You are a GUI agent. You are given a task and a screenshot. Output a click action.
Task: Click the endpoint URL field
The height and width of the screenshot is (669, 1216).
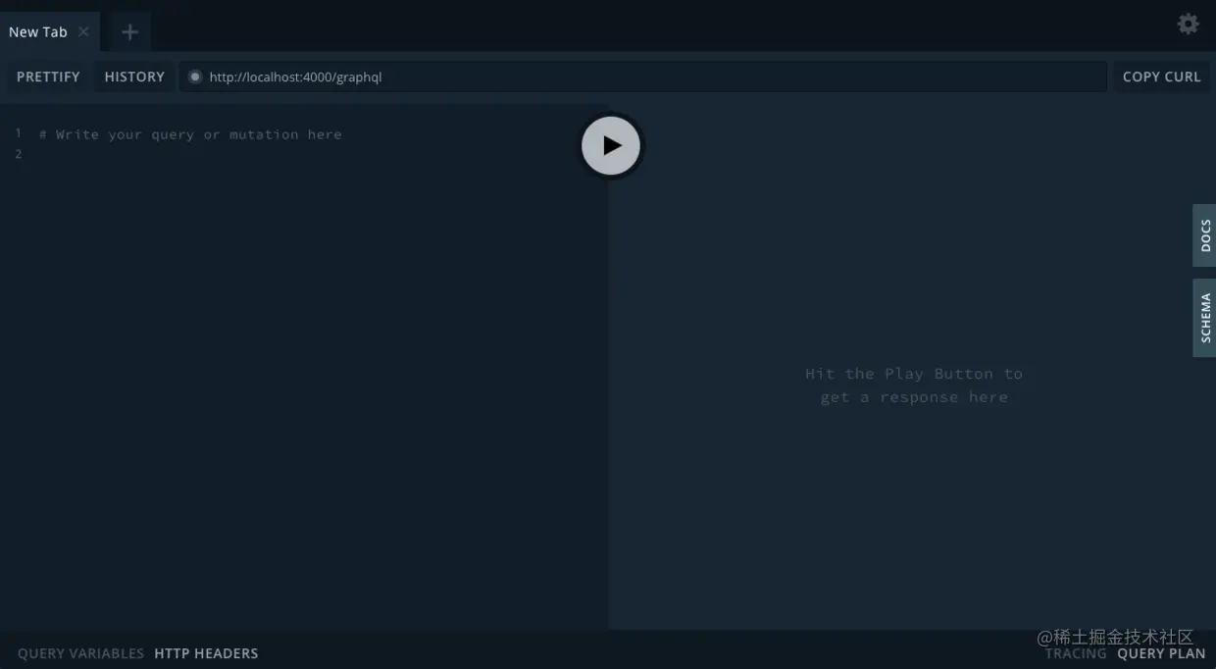click(642, 77)
